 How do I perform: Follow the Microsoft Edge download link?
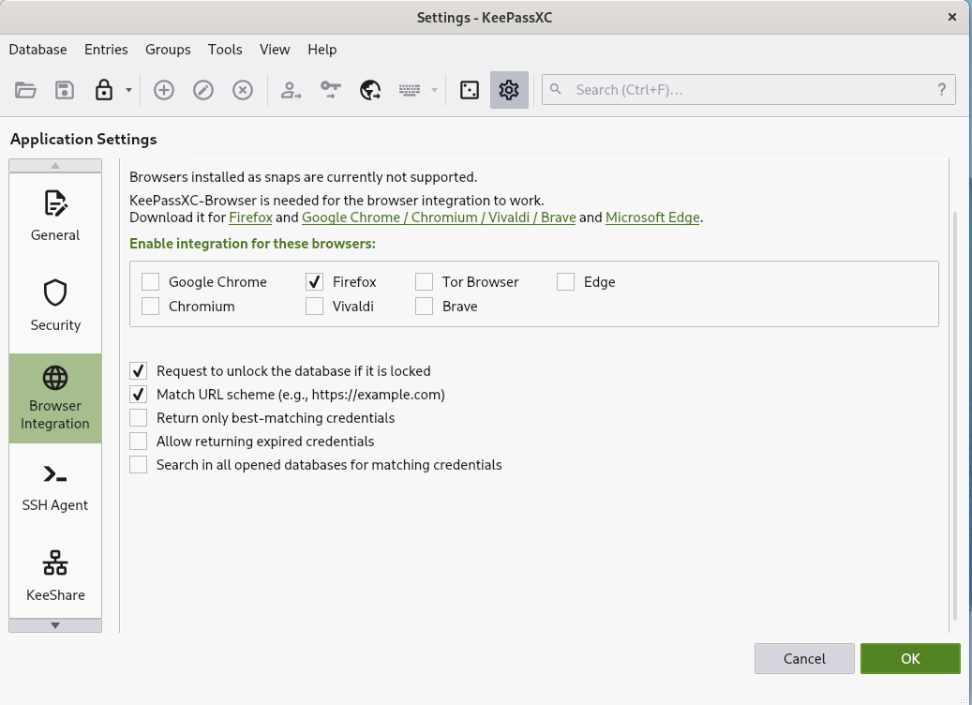pyautogui.click(x=652, y=217)
